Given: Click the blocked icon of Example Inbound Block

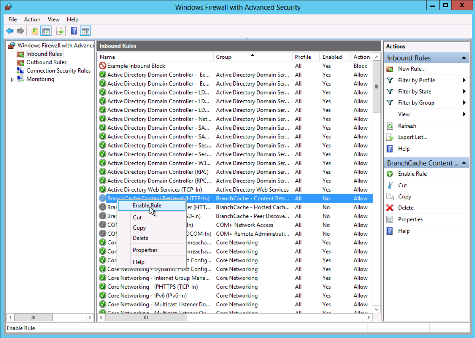Looking at the screenshot, I should (x=103, y=66).
